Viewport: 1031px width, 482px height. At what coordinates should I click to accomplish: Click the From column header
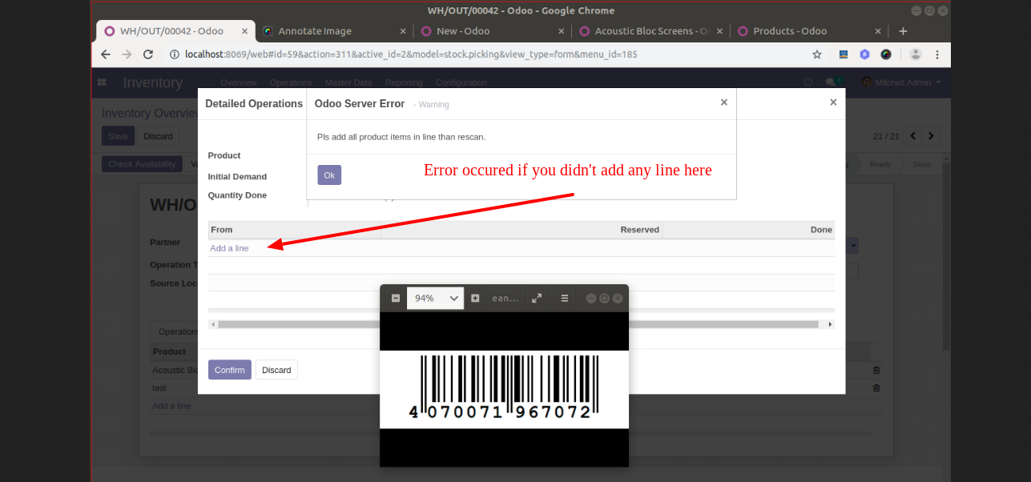pyautogui.click(x=295, y=230)
